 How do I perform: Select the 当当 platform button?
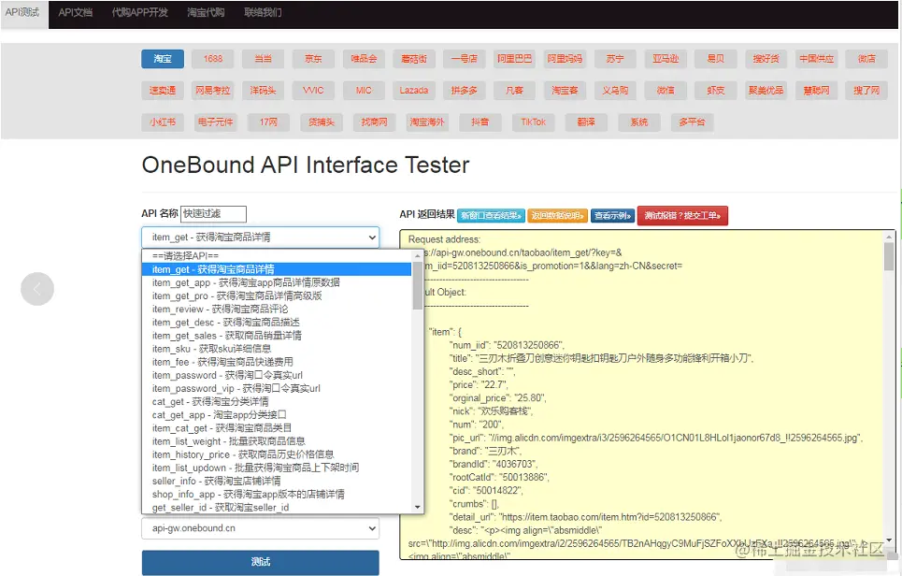(x=263, y=59)
